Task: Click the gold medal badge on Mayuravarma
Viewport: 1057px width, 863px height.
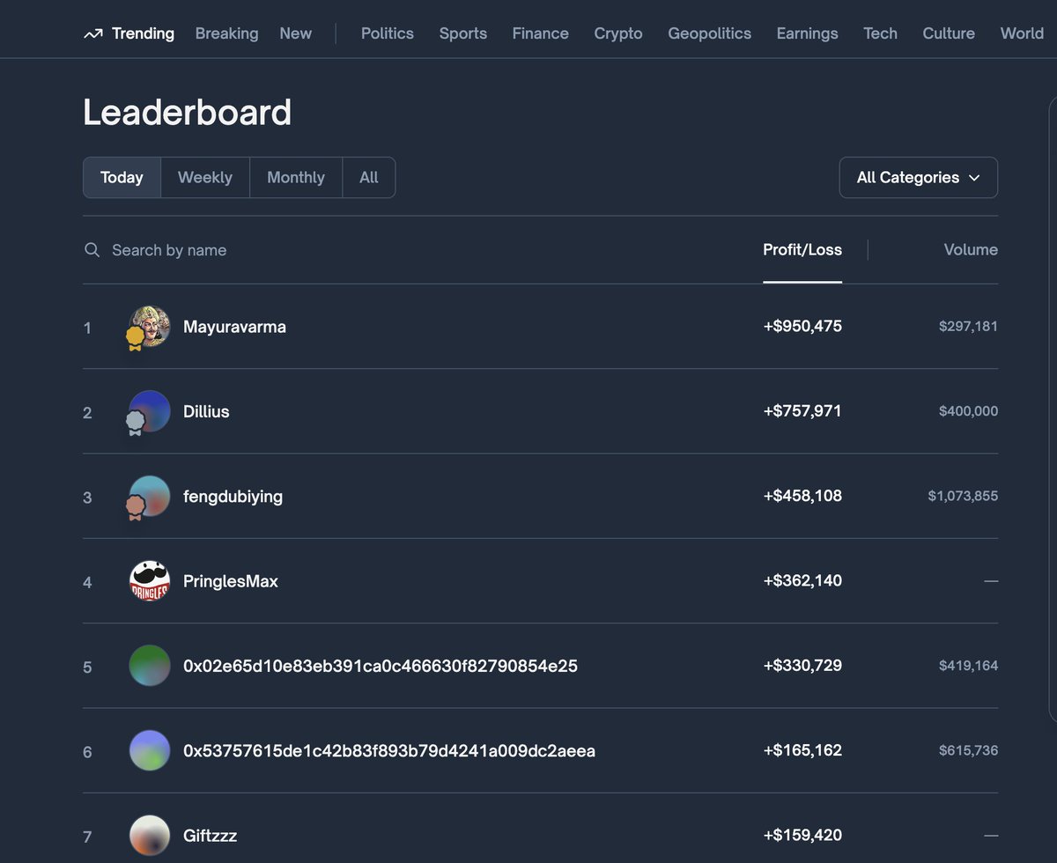Action: (x=135, y=338)
